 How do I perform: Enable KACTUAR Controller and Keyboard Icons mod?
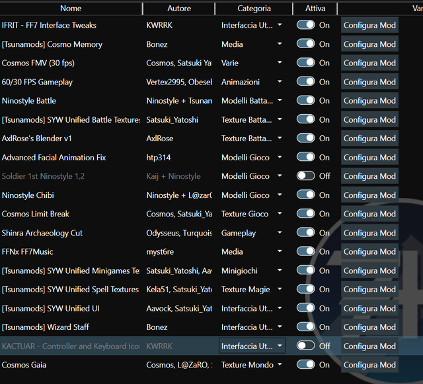(x=305, y=346)
